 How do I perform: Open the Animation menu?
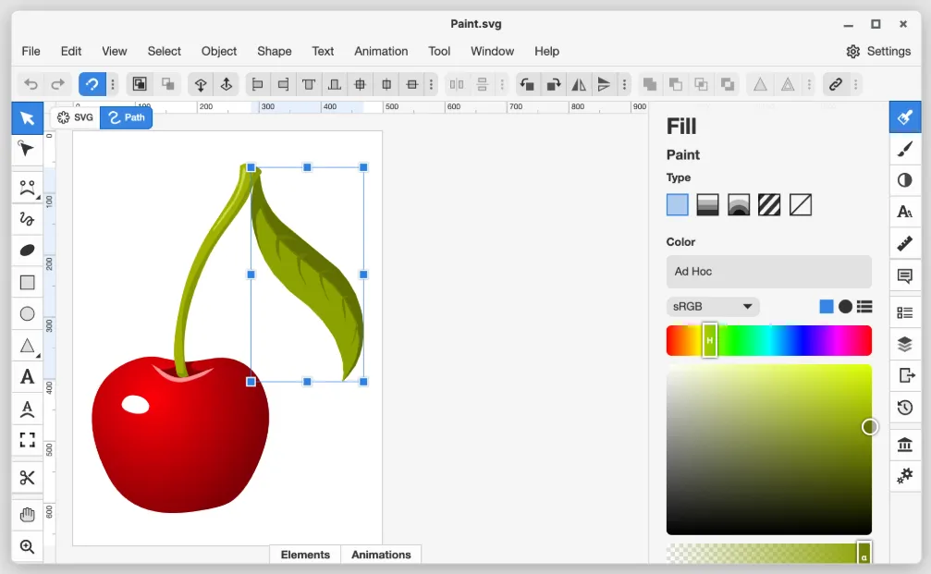click(381, 51)
